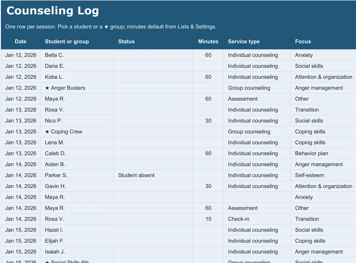Screen dimensions: 356x263
Task: Select the Gavin H. student cell
Action: (x=77, y=186)
